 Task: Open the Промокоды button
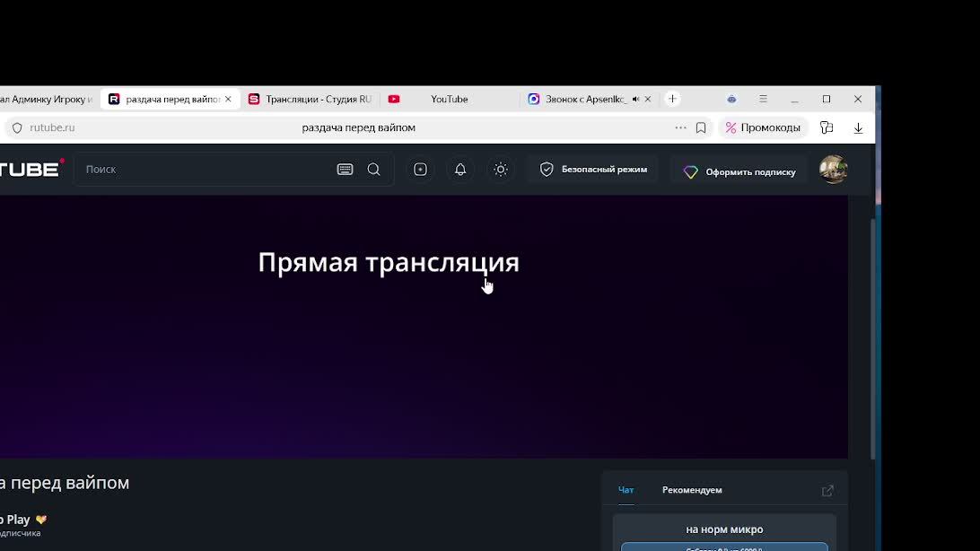pyautogui.click(x=763, y=127)
